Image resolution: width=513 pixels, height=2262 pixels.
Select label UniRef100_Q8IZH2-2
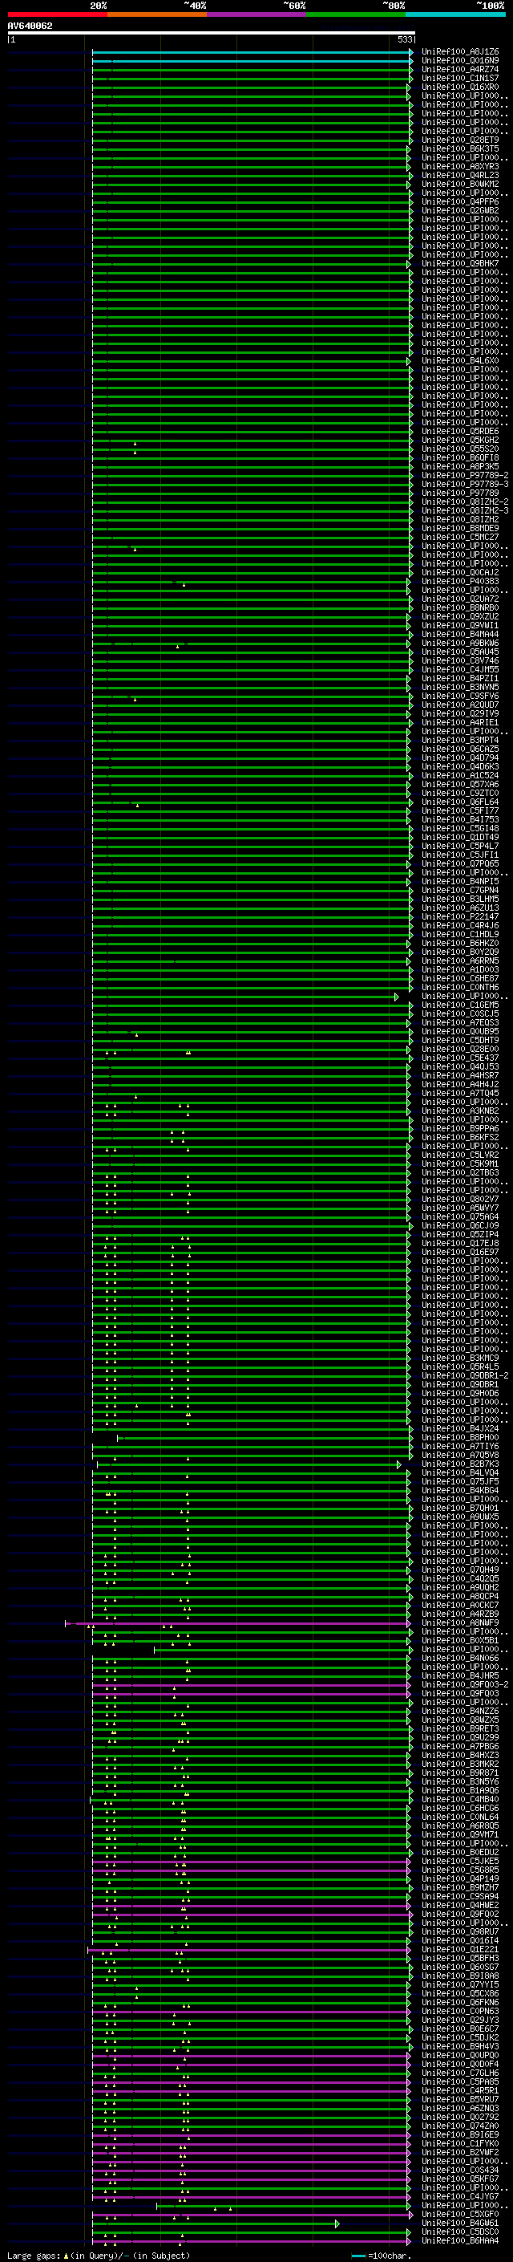coord(465,502)
